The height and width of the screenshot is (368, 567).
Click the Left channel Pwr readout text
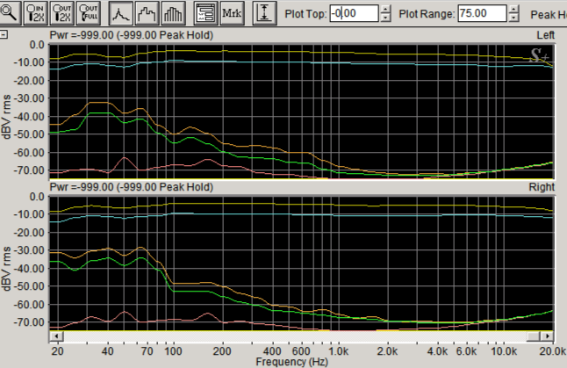coord(132,35)
